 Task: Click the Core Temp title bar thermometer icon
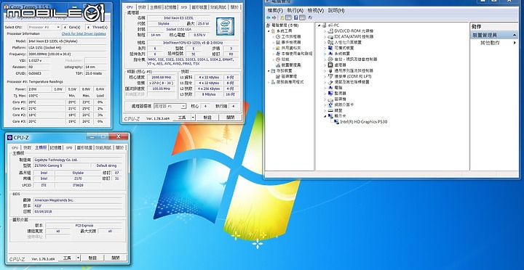click(6, 7)
